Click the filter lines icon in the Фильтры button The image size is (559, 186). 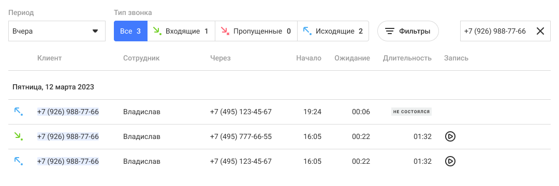(x=390, y=32)
